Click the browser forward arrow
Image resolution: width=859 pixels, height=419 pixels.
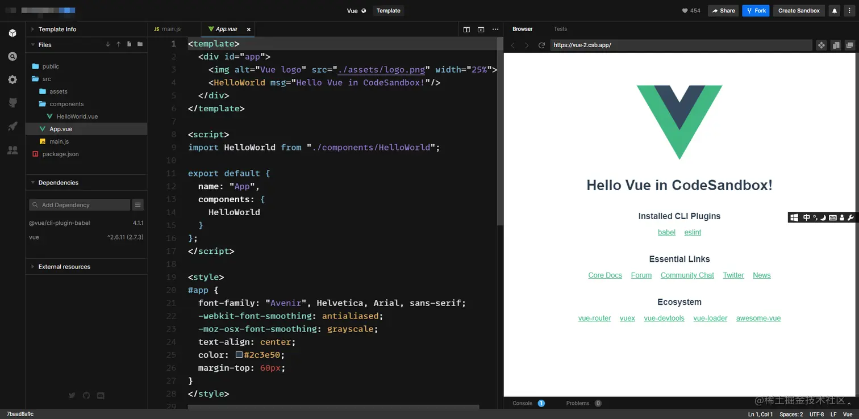click(x=527, y=45)
